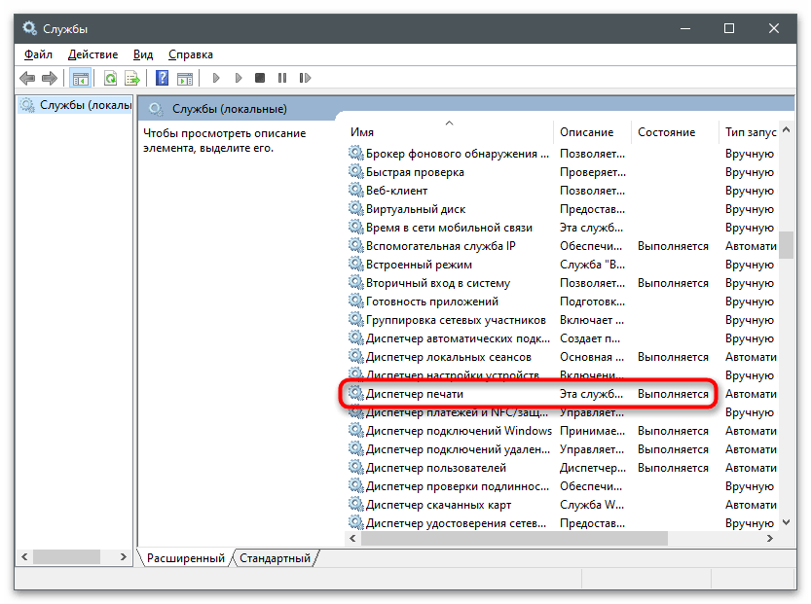
Task: Click the Forward arrow in the toolbar
Action: pyautogui.click(x=49, y=78)
